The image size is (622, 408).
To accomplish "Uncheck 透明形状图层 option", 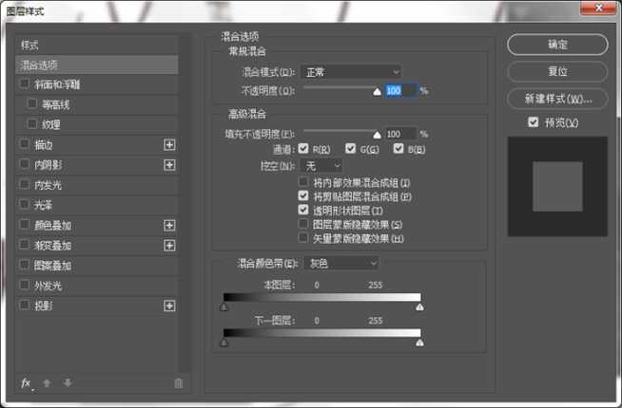I will pyautogui.click(x=303, y=210).
